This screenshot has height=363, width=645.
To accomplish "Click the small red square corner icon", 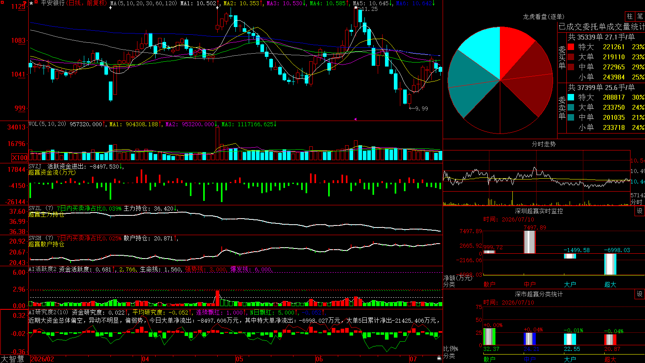I will pyautogui.click(x=2, y=2).
